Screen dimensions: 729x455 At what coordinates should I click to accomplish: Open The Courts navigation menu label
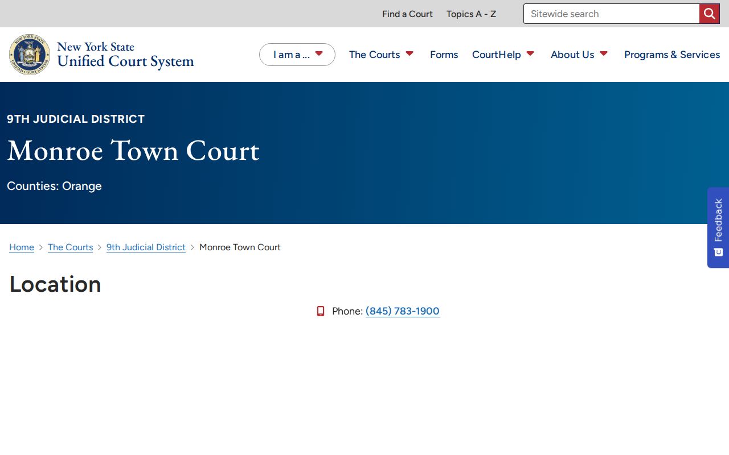(x=375, y=55)
